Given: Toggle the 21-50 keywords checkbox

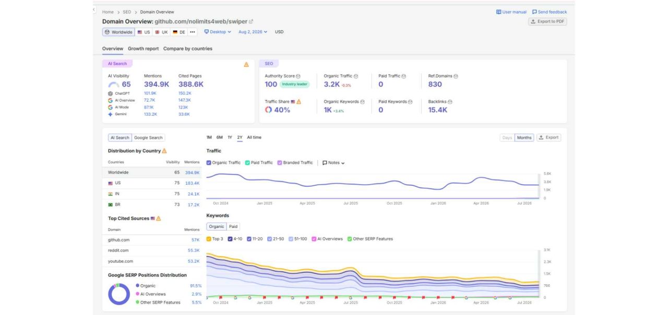Looking at the screenshot, I should [269, 239].
